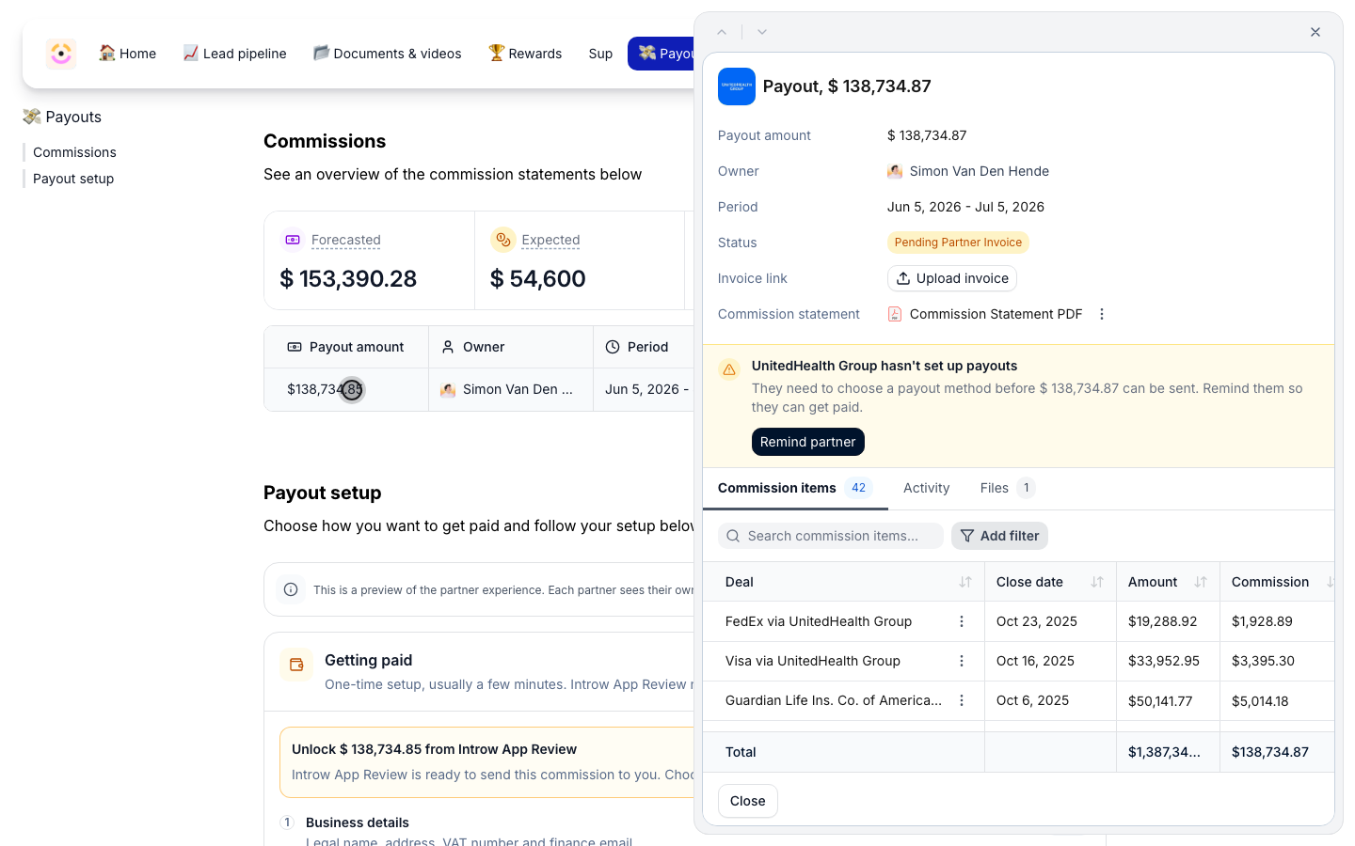
Task: Open the Lead pipeline nav item
Action: [234, 54]
